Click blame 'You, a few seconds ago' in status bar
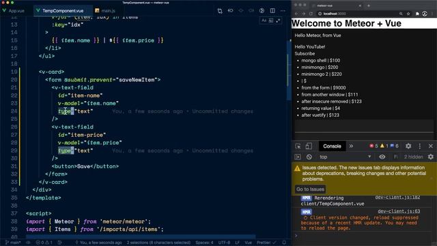The width and height of the screenshot is (437, 246). [x=98, y=243]
